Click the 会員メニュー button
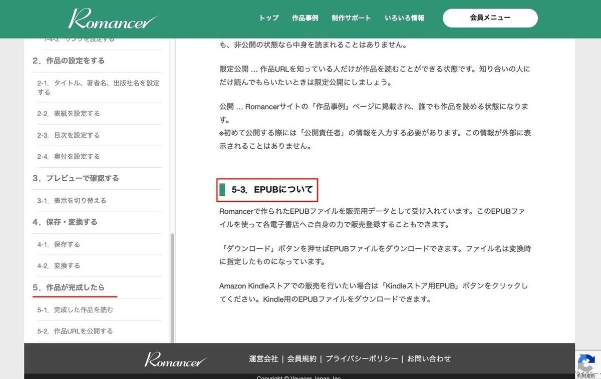This screenshot has height=379, width=601. point(490,18)
